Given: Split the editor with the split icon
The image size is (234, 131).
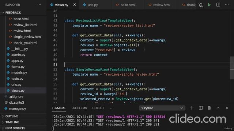Looking at the screenshot, I should point(218,5).
